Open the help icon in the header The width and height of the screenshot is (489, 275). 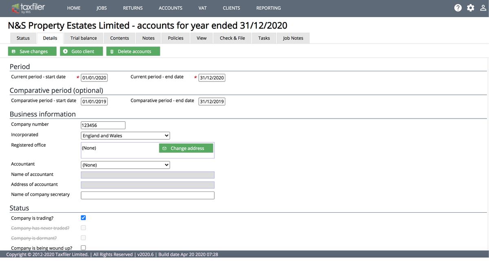coord(458,7)
